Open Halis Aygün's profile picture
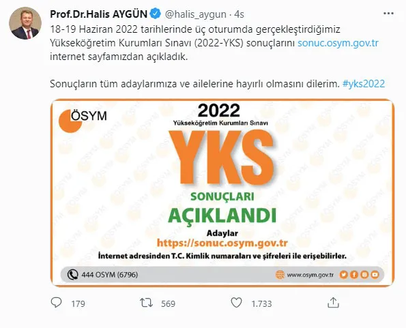This screenshot has height=328, width=406. [x=25, y=23]
